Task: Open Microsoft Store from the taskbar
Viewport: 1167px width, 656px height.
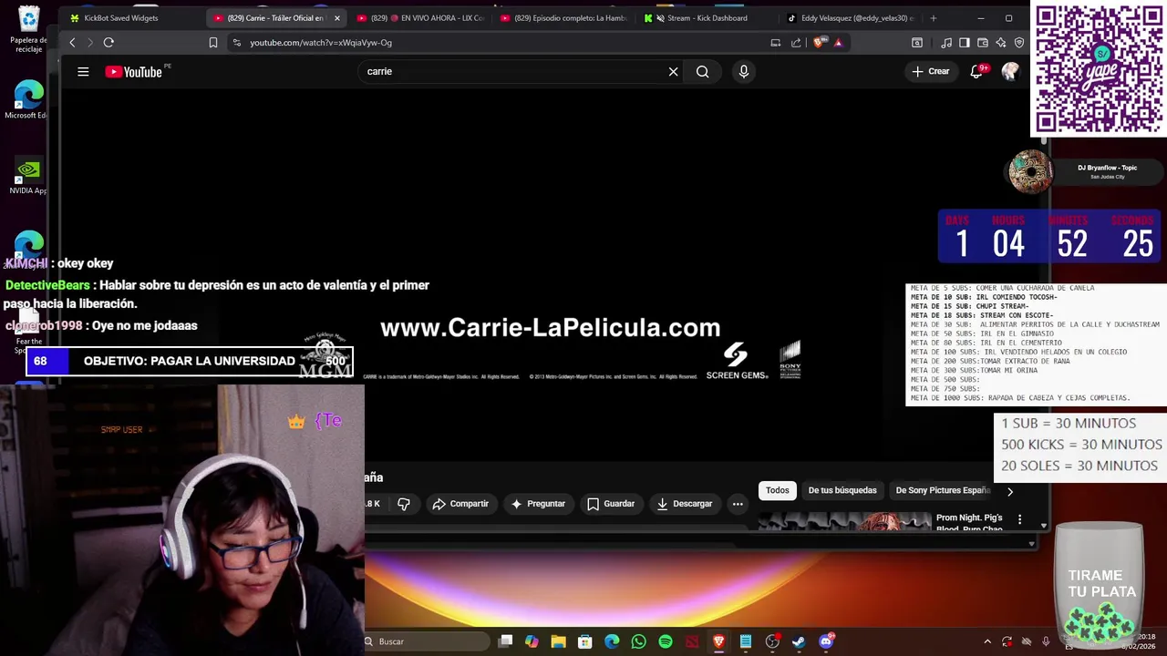Action: (585, 641)
